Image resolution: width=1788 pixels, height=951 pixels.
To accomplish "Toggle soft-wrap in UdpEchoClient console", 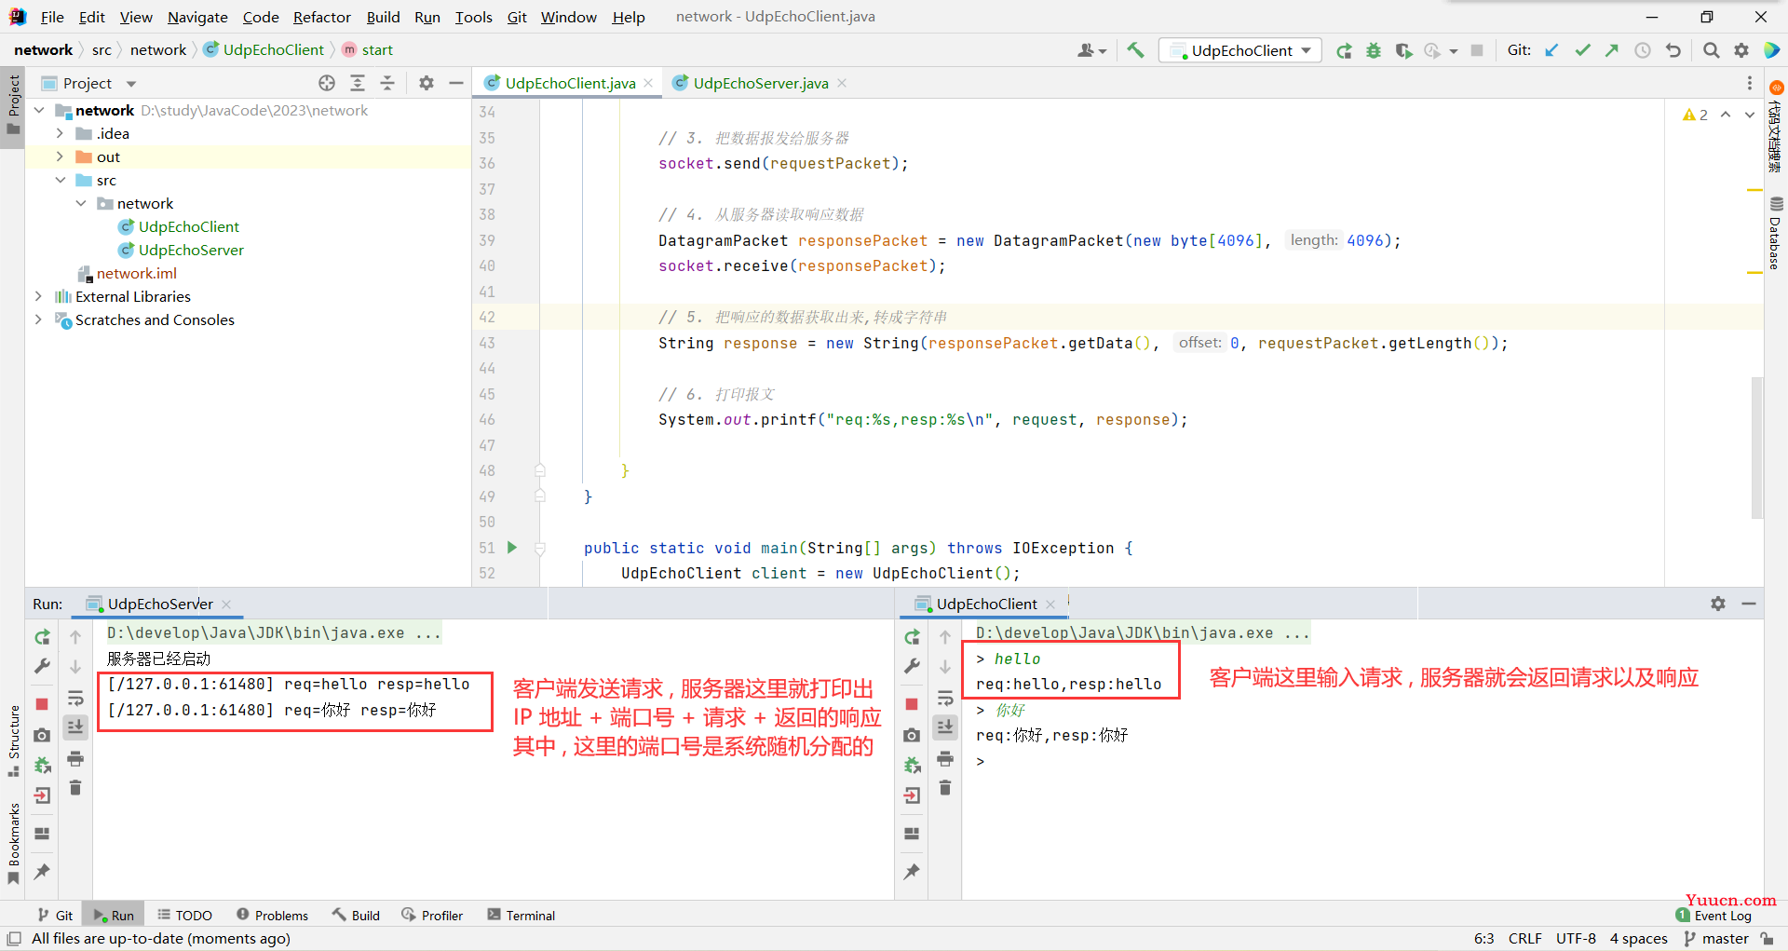I will (945, 698).
